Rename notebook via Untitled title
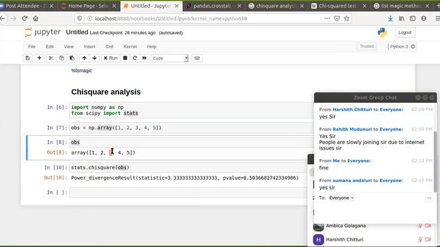 tap(77, 32)
